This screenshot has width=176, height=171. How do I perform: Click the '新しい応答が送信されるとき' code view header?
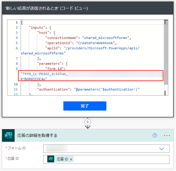pyautogui.click(x=88, y=8)
